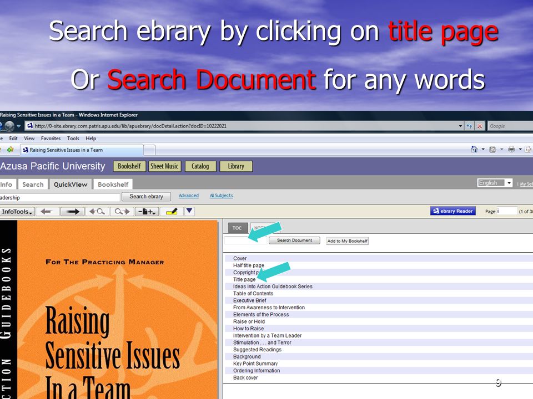Jump to next search result icon
533x399 pixels.
point(122,212)
